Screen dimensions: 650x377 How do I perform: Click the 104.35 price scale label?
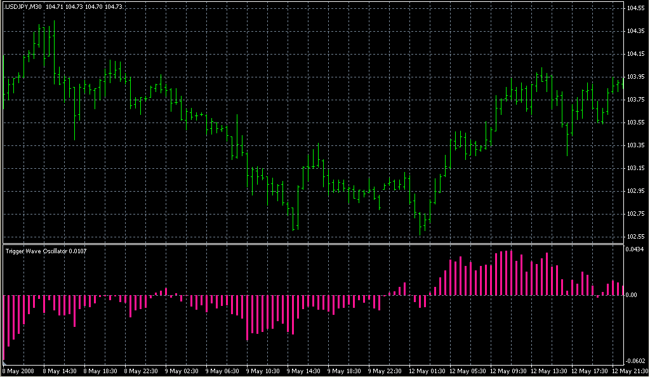635,31
